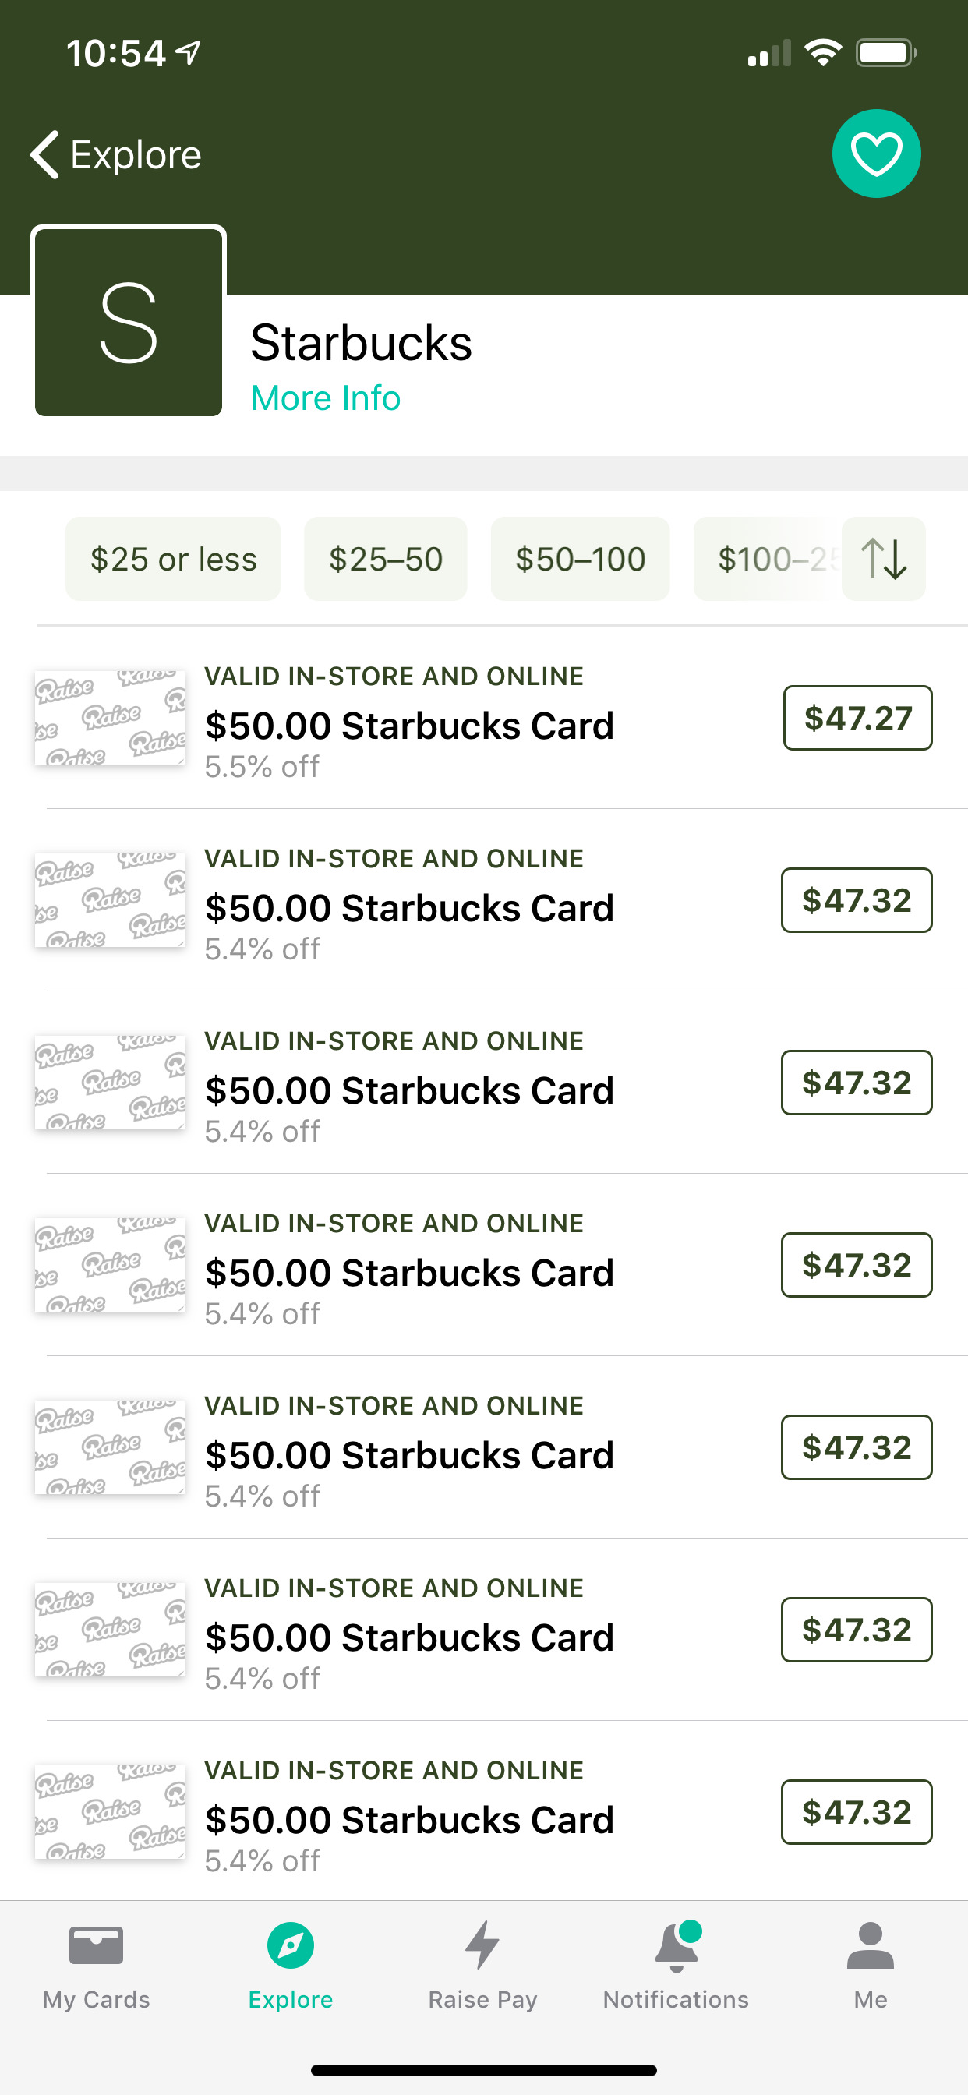Open the 5.5% off card listing
Viewport: 968px width, 2095px height.
click(484, 718)
